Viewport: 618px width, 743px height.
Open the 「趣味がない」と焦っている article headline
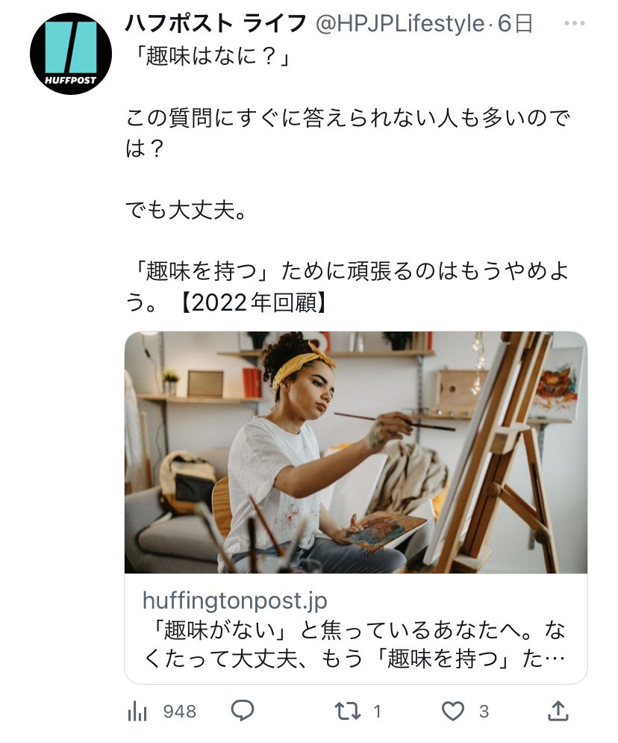click(x=354, y=644)
